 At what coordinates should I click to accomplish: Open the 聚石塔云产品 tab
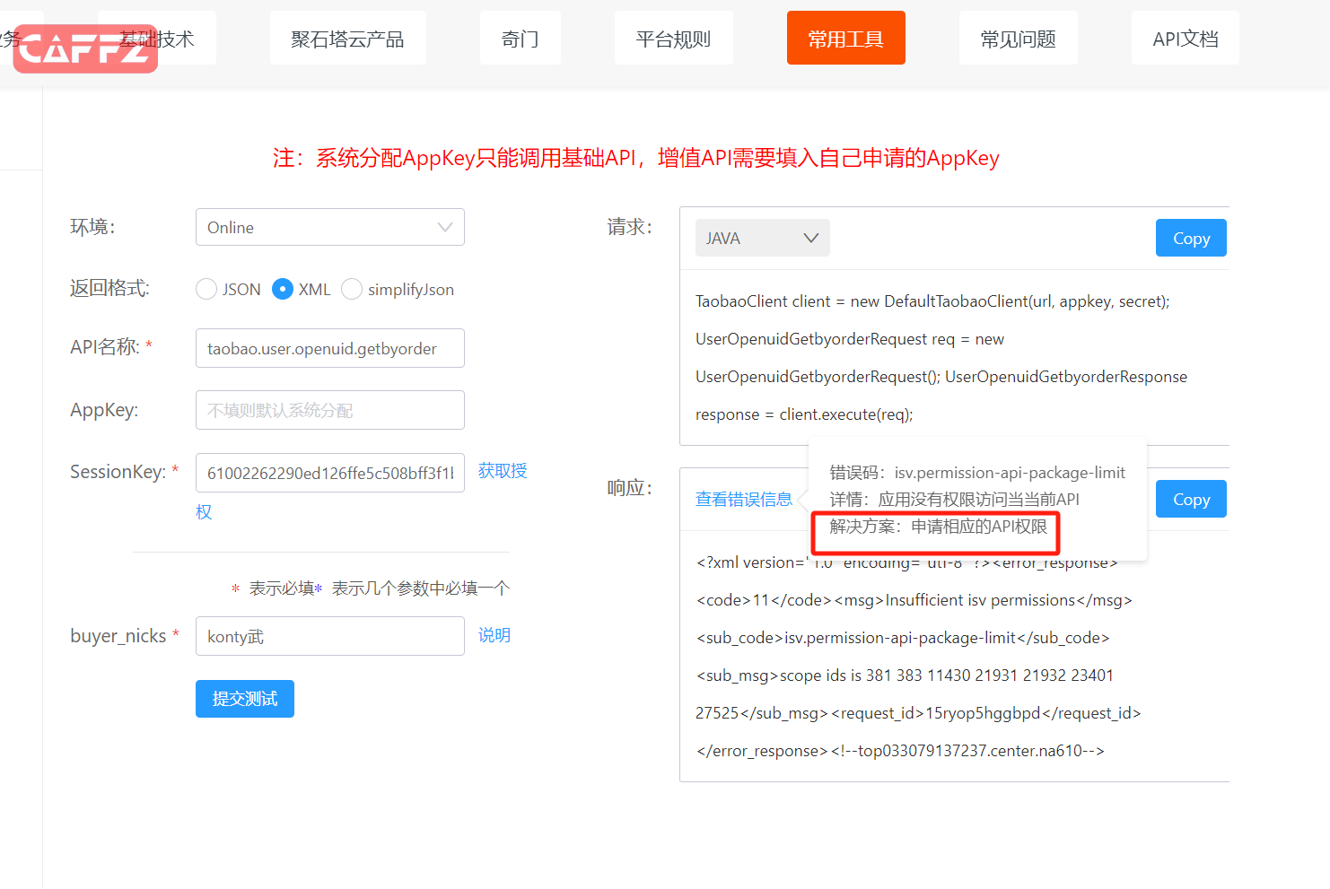347,39
